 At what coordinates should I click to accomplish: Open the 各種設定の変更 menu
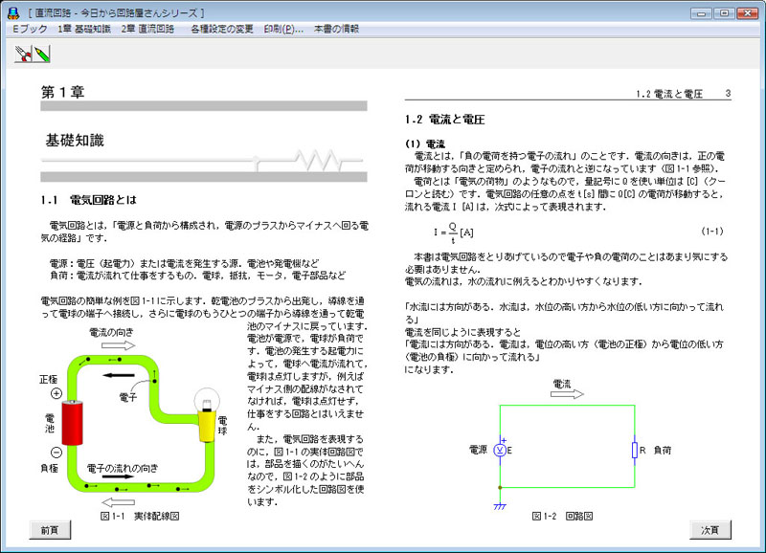coord(222,29)
